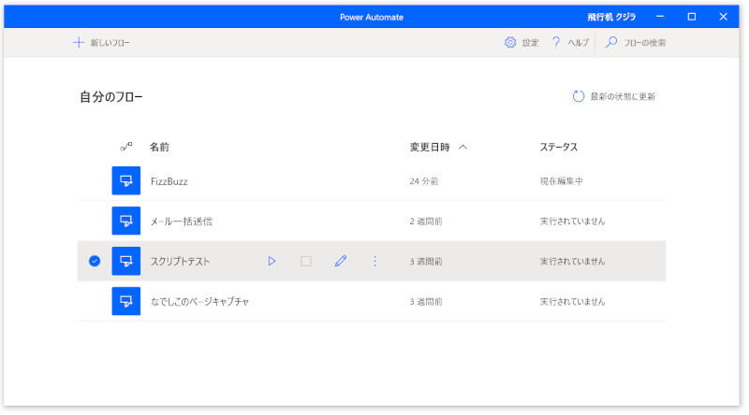
Task: Click the stop icon on スクリプトテスト row
Action: pos(306,262)
